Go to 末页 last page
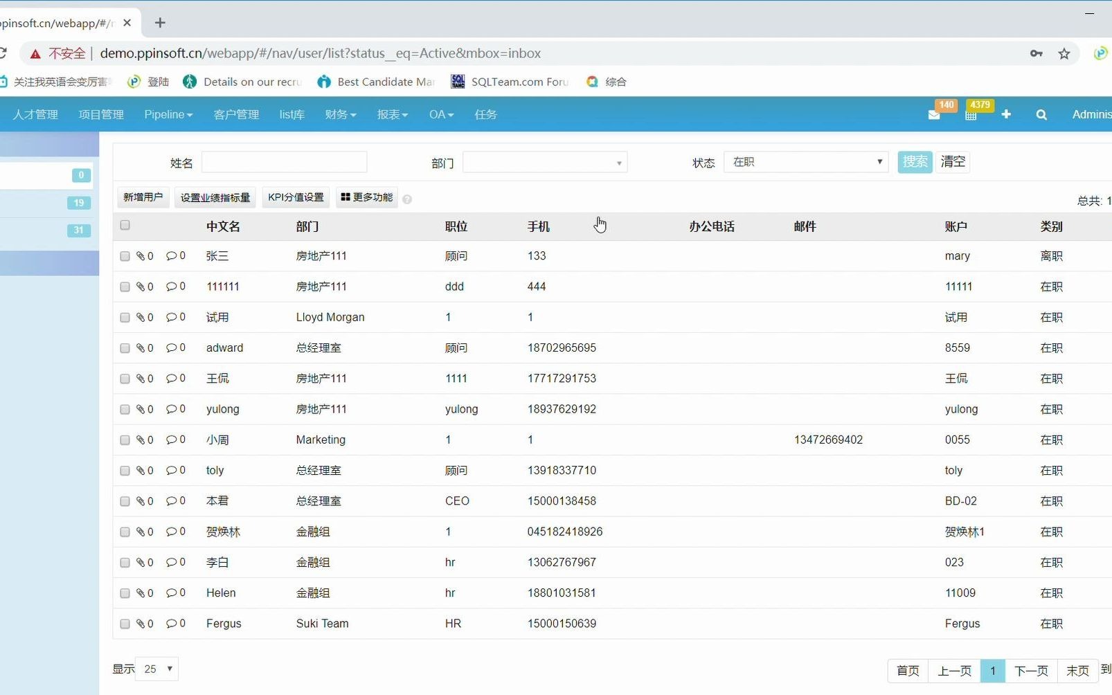 1077,671
